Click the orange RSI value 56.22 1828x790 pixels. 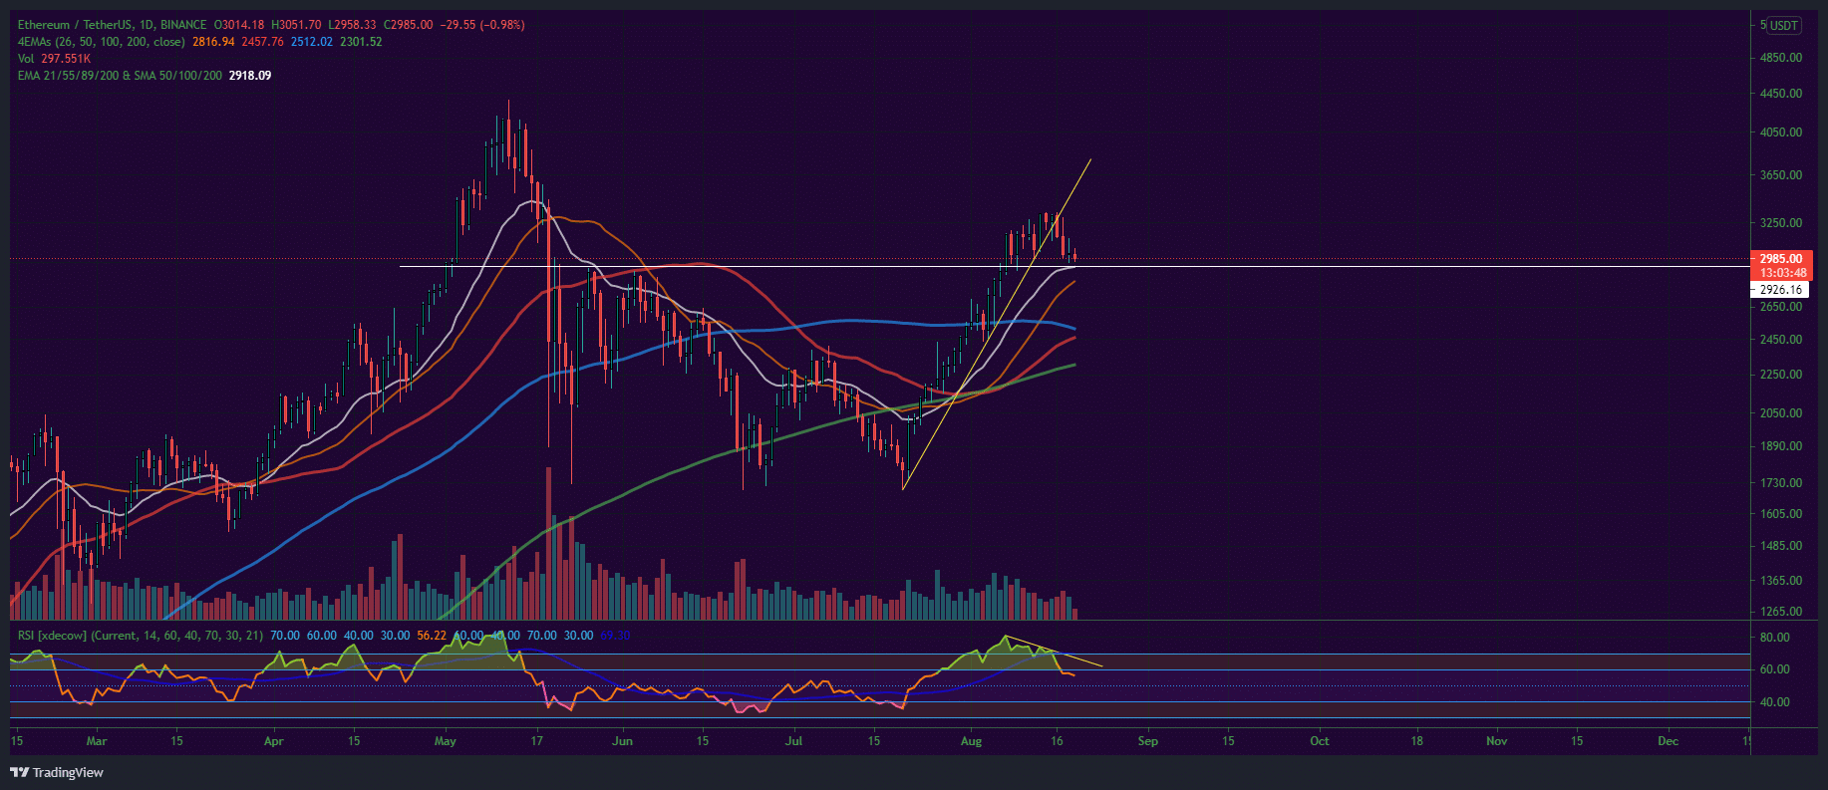point(432,636)
